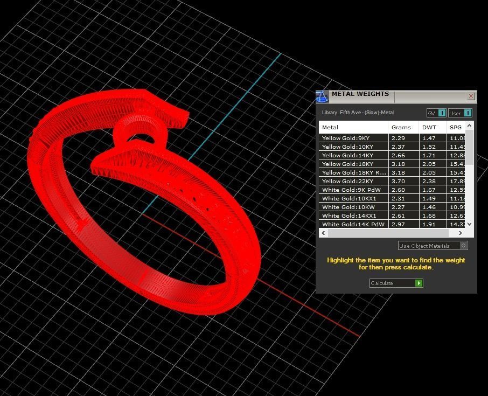Close the Metal Weights panel
This screenshot has width=488, height=396.
point(471,96)
